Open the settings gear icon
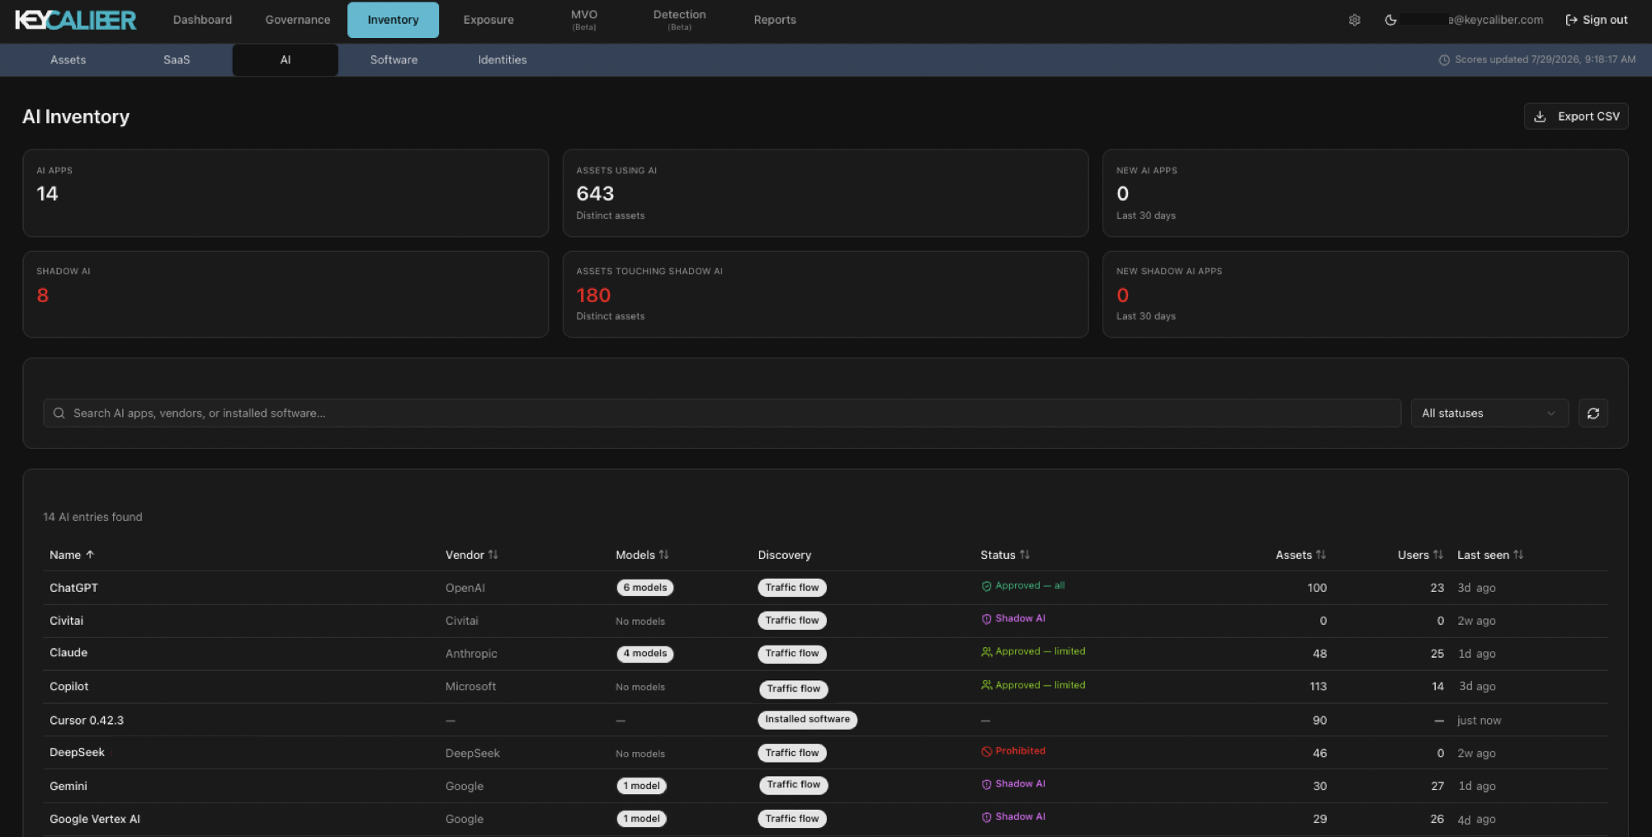1652x837 pixels. (x=1354, y=20)
